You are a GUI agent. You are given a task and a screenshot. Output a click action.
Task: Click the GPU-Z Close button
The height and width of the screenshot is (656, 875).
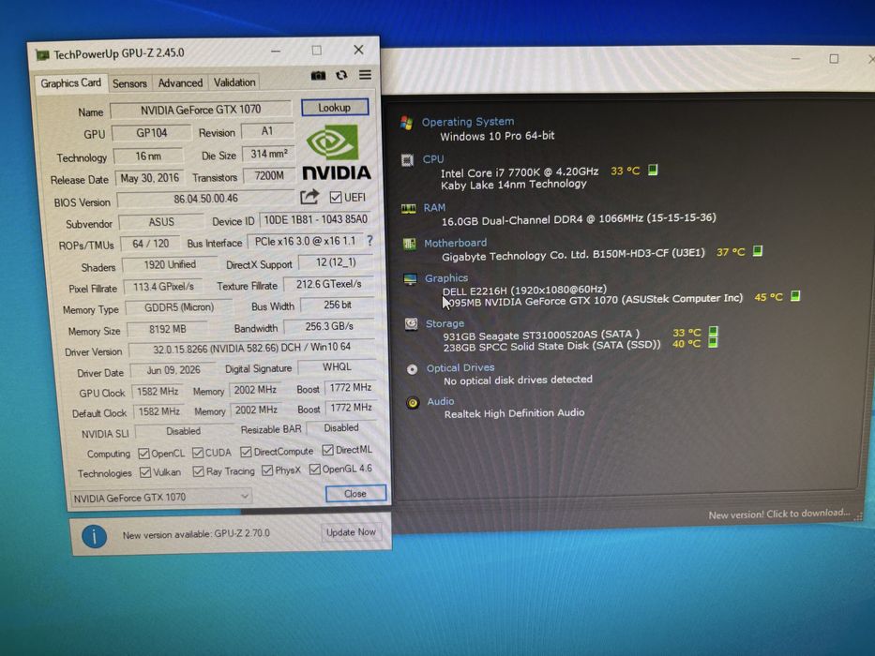(x=355, y=494)
